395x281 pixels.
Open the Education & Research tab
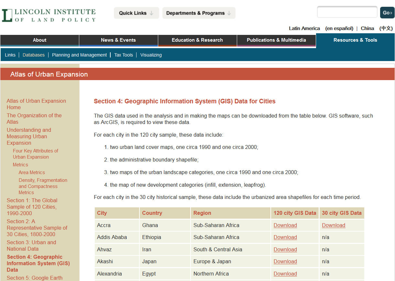point(197,40)
